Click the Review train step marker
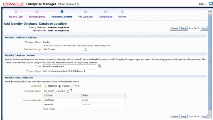The height and width of the screenshot is (120, 213). point(122,12)
